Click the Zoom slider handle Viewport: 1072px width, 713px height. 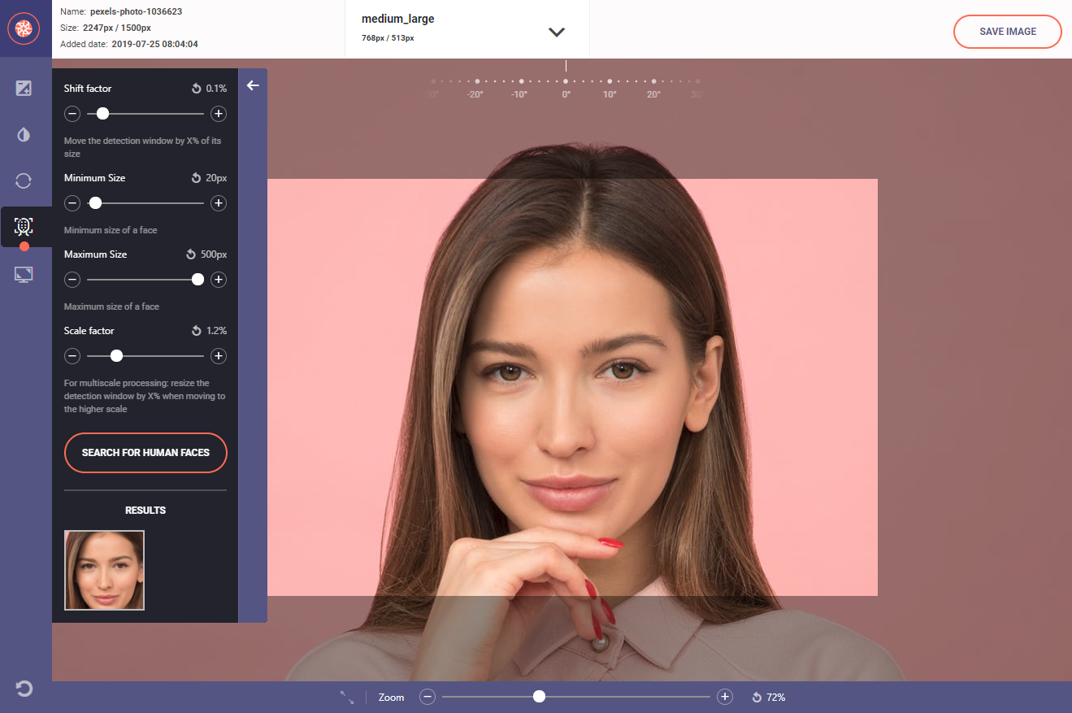click(539, 697)
